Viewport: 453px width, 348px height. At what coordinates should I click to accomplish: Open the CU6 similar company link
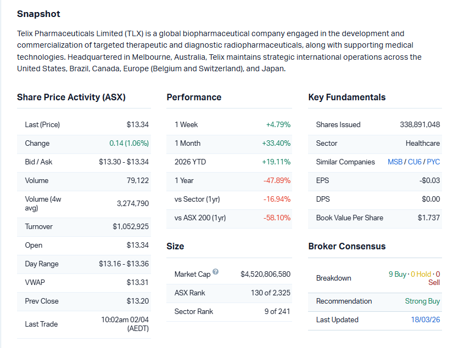[415, 162]
